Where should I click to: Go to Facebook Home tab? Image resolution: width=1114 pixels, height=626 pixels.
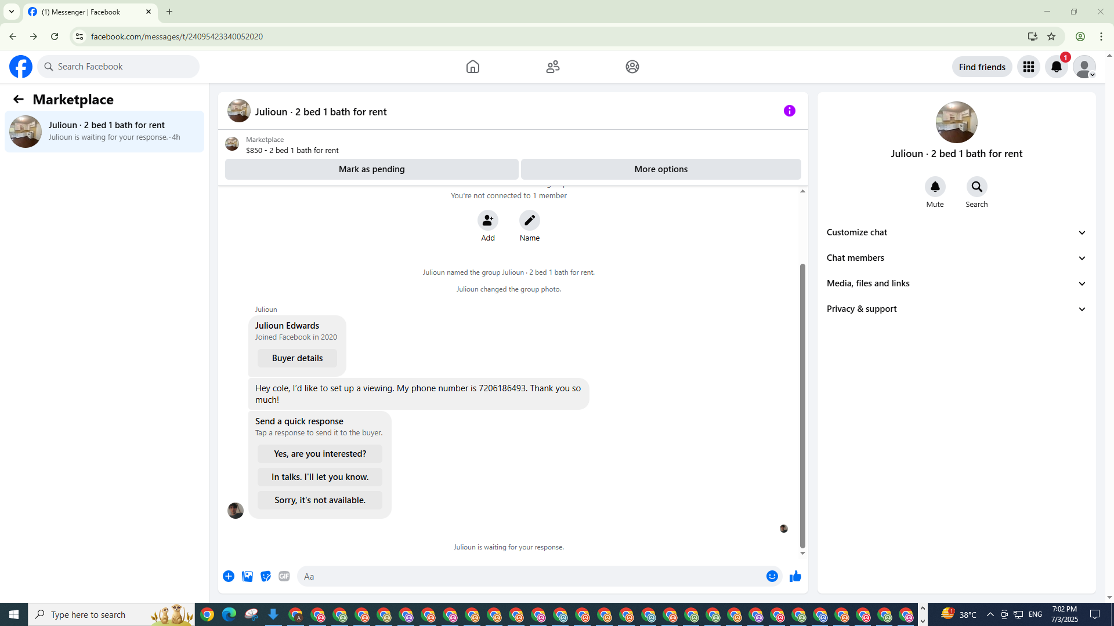473,67
